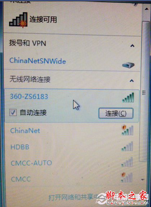
Task: Click the 360-ZS6183 signal strength icon
Action: 128,97
